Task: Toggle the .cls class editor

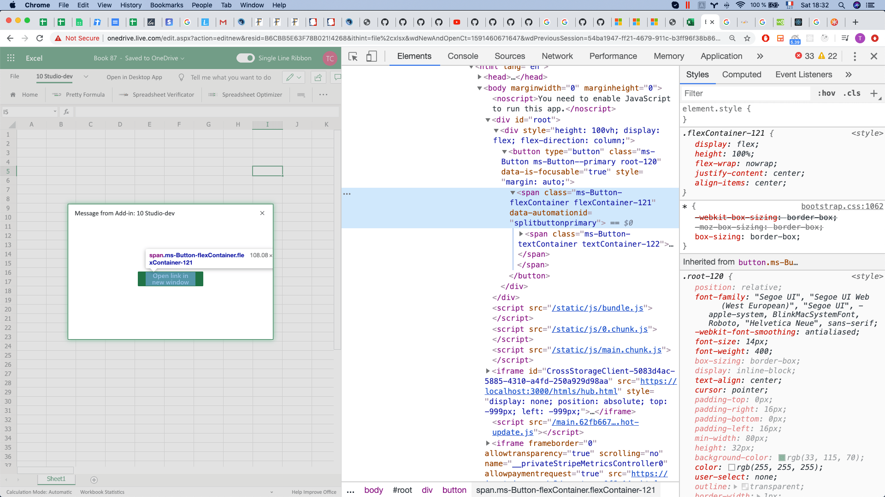Action: click(852, 93)
